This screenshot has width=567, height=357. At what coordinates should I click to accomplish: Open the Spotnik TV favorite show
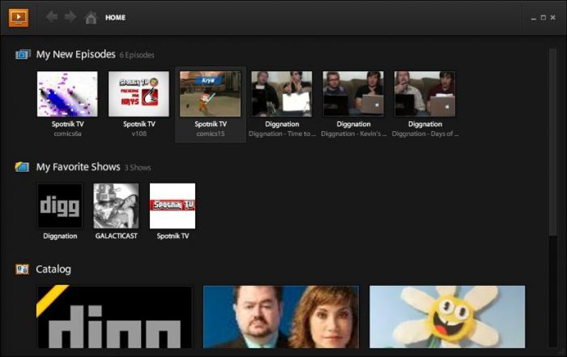172,206
